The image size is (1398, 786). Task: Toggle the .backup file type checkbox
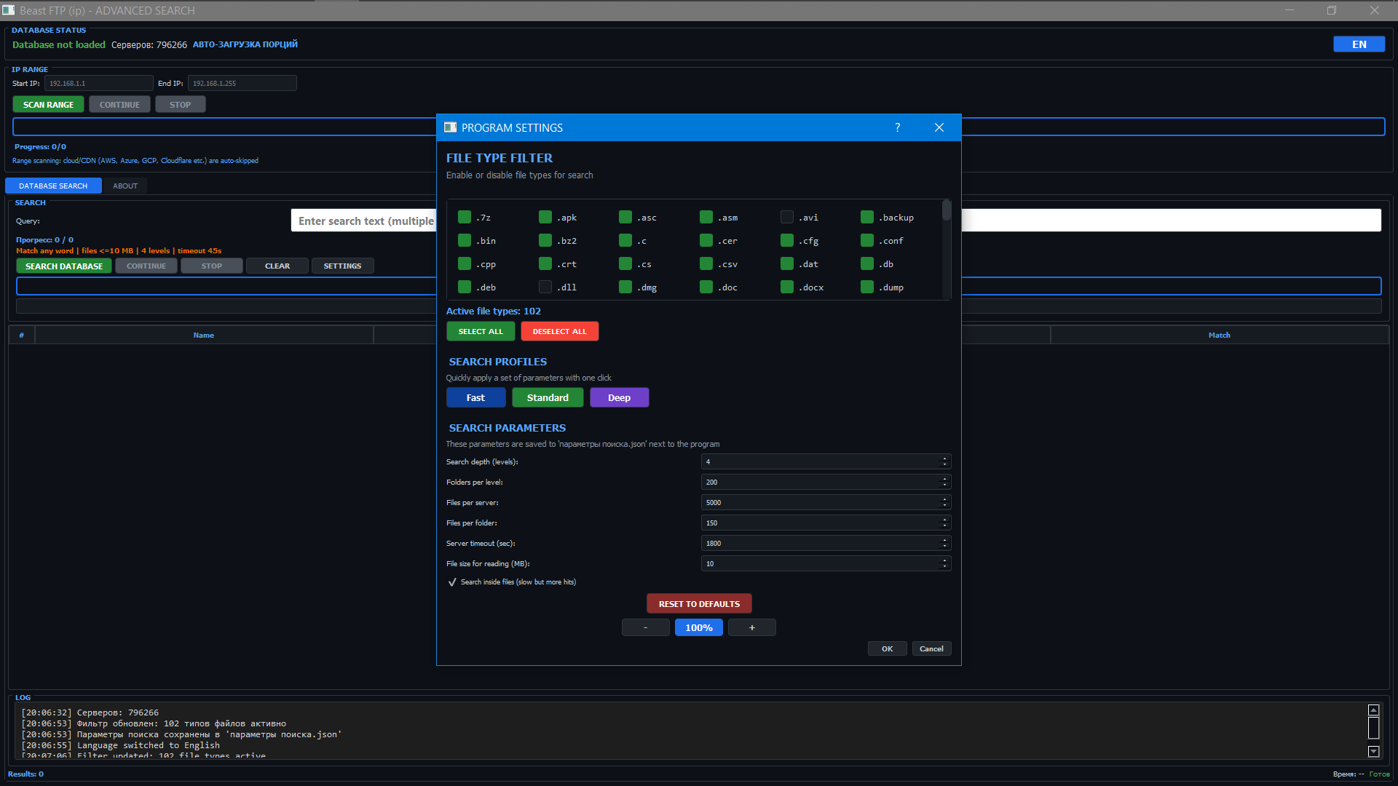(x=867, y=218)
